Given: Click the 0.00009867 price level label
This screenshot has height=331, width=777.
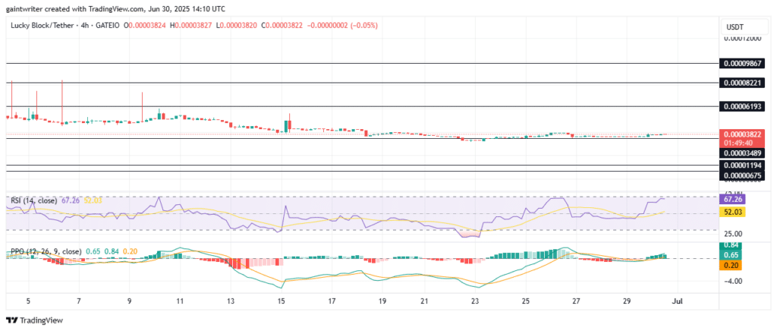Looking at the screenshot, I should click(x=741, y=64).
